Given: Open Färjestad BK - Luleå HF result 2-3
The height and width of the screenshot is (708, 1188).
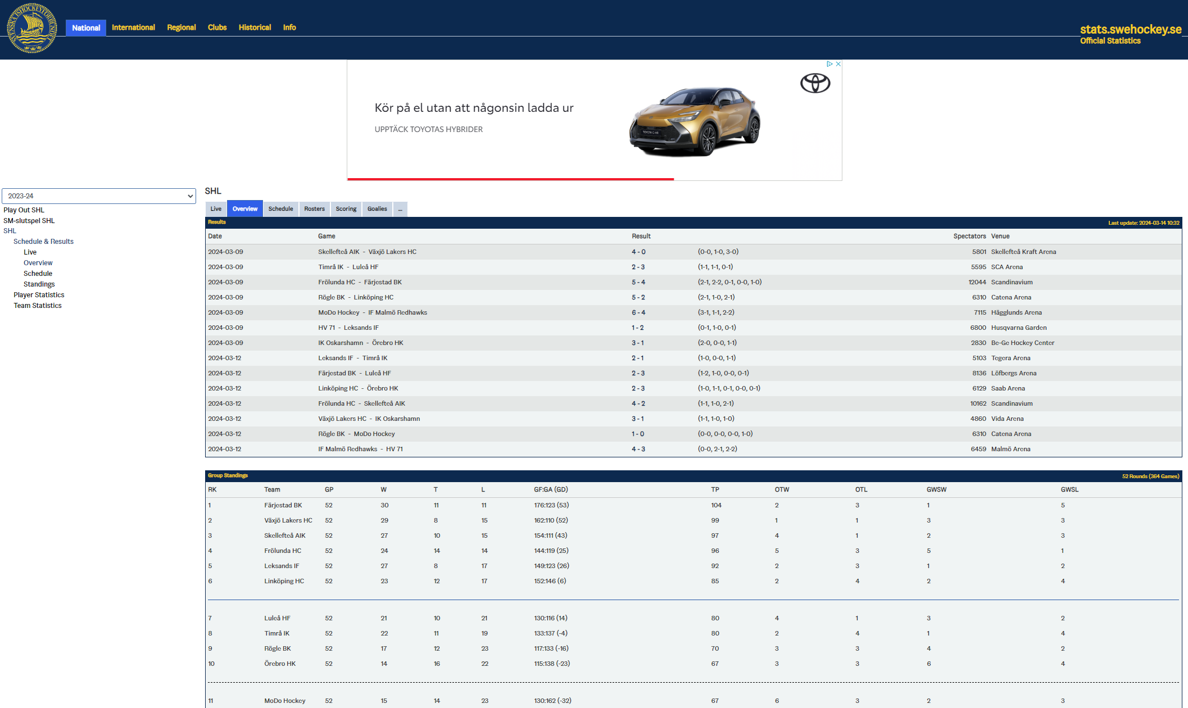Looking at the screenshot, I should [638, 373].
